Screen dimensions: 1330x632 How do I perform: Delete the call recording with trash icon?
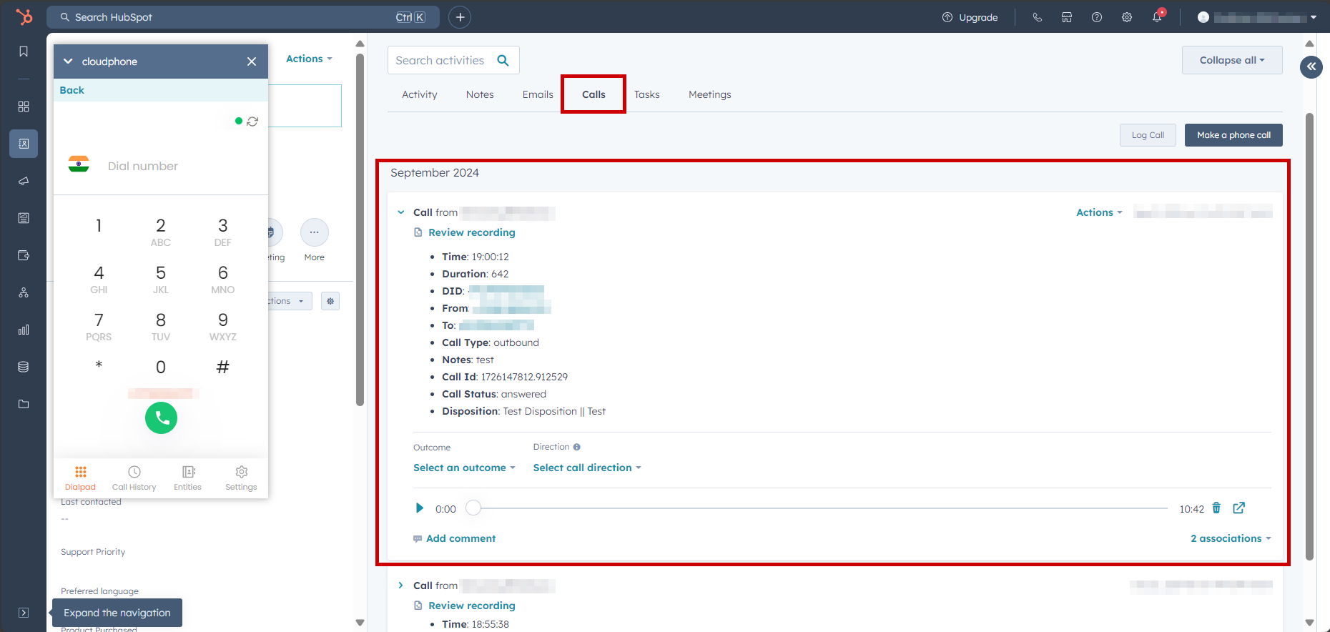1216,508
